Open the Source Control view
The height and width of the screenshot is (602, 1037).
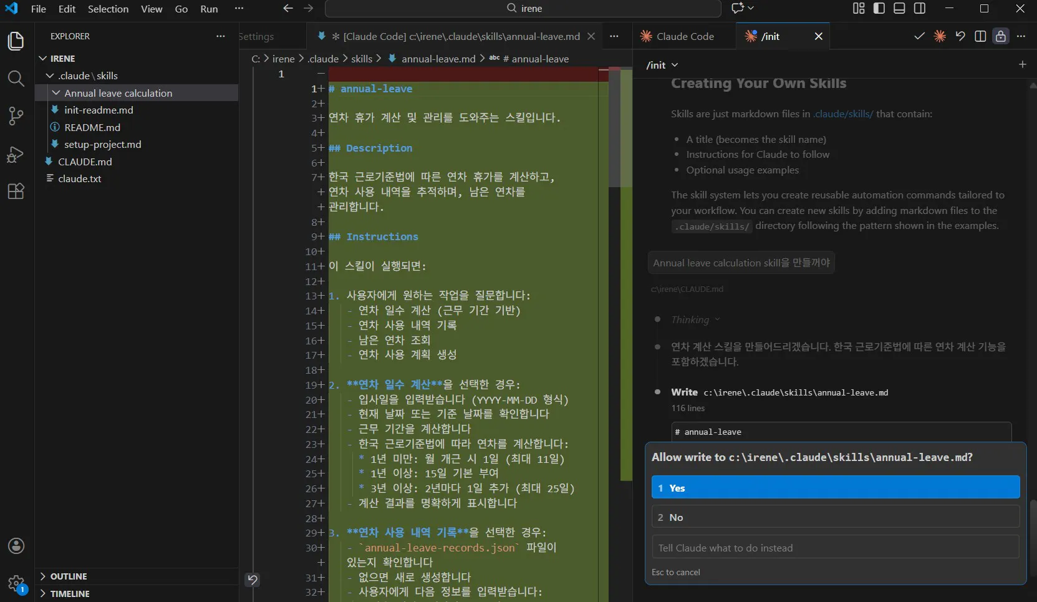pos(16,116)
